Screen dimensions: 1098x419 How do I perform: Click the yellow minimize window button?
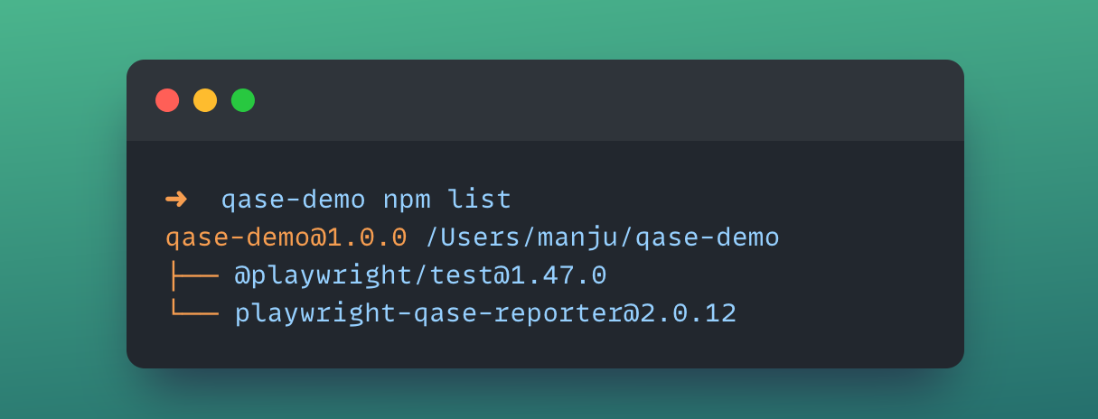pyautogui.click(x=205, y=100)
